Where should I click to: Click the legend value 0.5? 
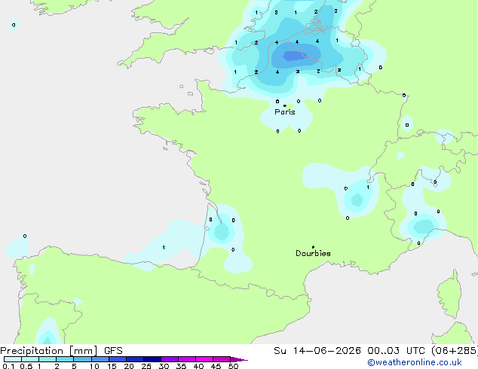click(26, 366)
